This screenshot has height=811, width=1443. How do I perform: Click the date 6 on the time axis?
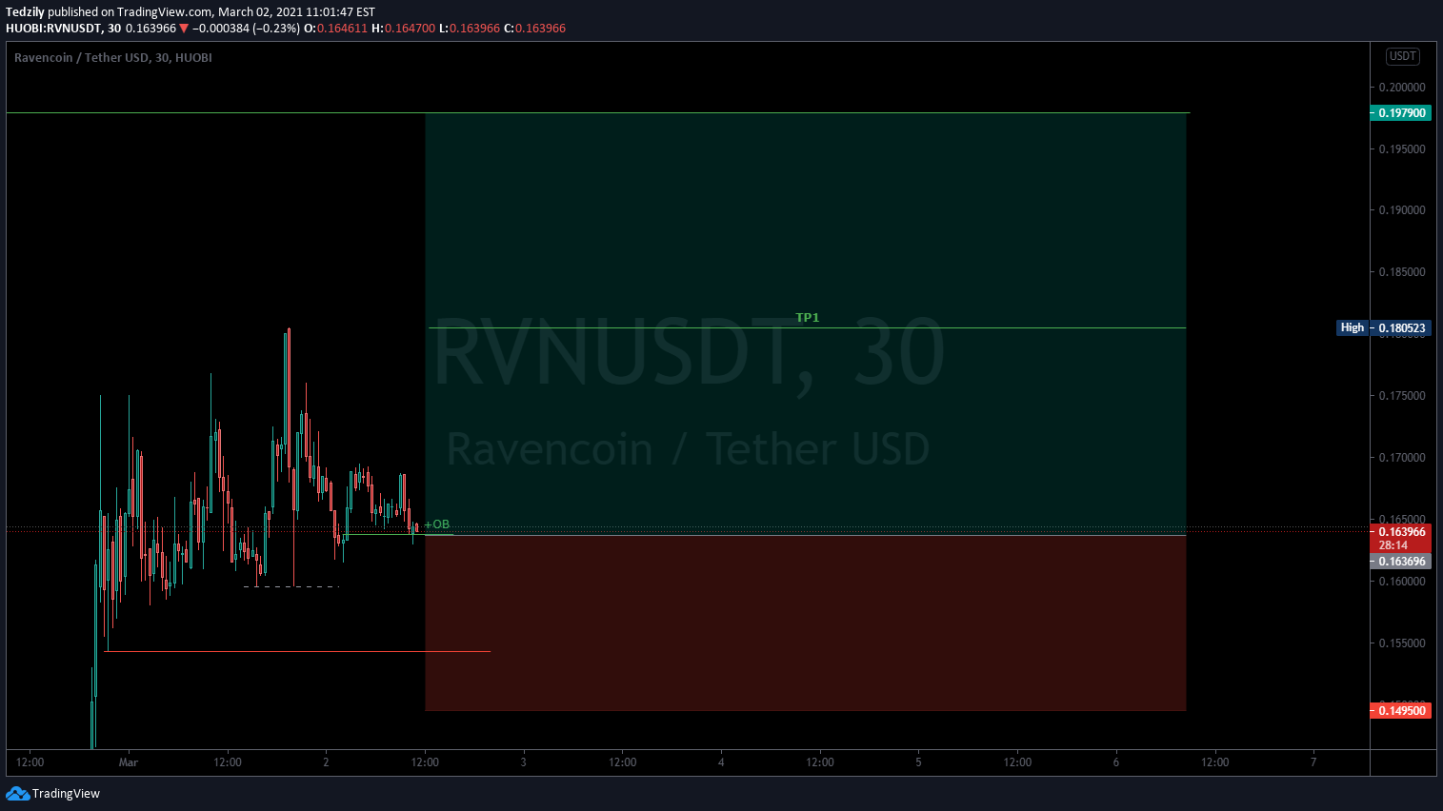(x=1116, y=762)
